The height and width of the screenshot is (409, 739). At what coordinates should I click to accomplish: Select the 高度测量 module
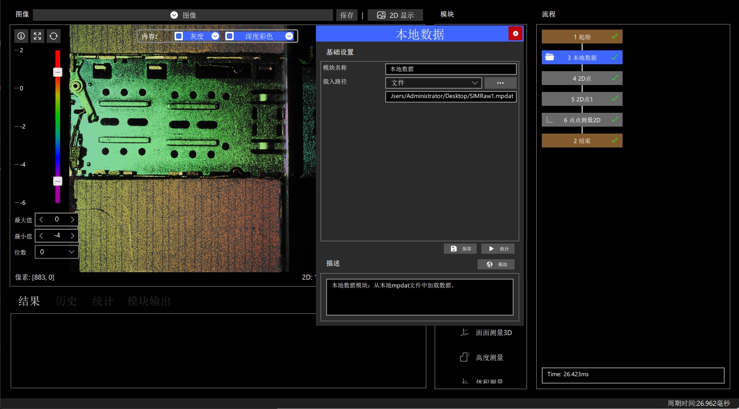[490, 358]
